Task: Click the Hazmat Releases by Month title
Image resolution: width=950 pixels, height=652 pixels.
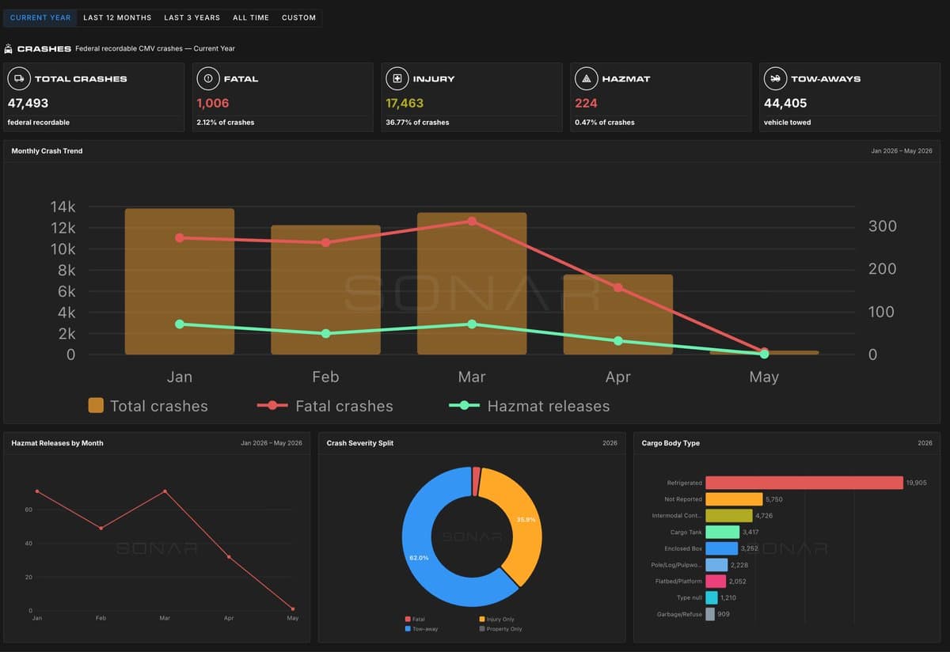Action: (57, 443)
